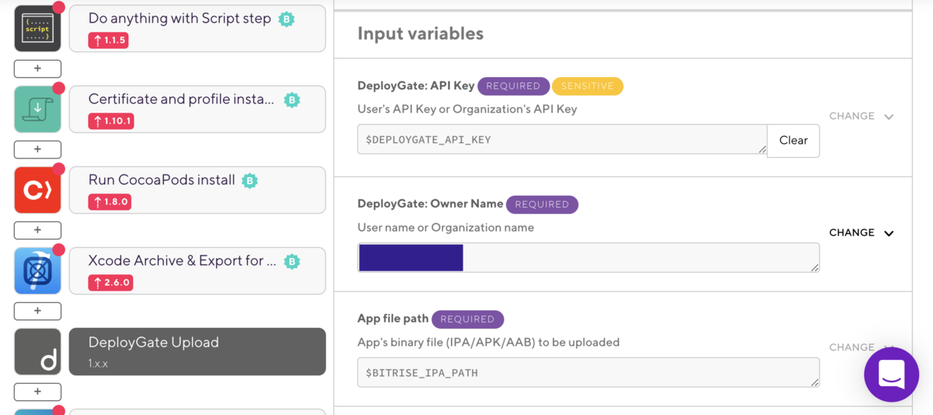Add step below Xcode Archive step
Viewport: 933px width, 415px height.
click(x=37, y=311)
